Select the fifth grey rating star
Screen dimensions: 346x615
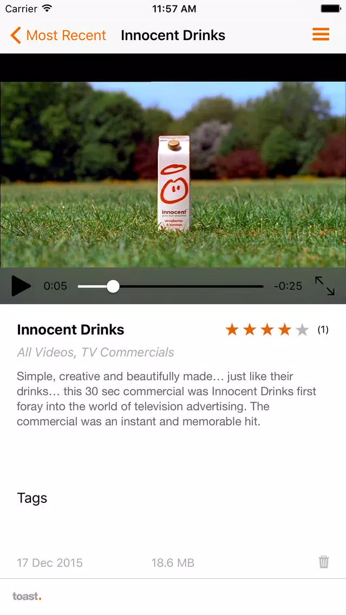click(302, 330)
